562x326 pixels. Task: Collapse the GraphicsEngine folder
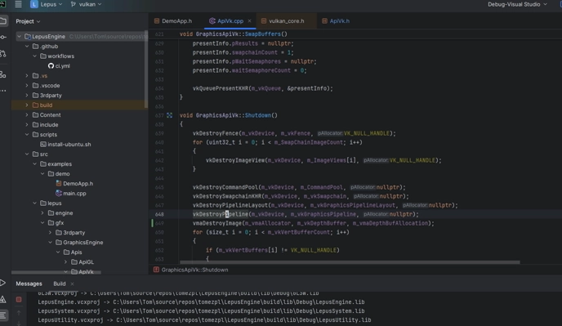pyautogui.click(x=51, y=243)
